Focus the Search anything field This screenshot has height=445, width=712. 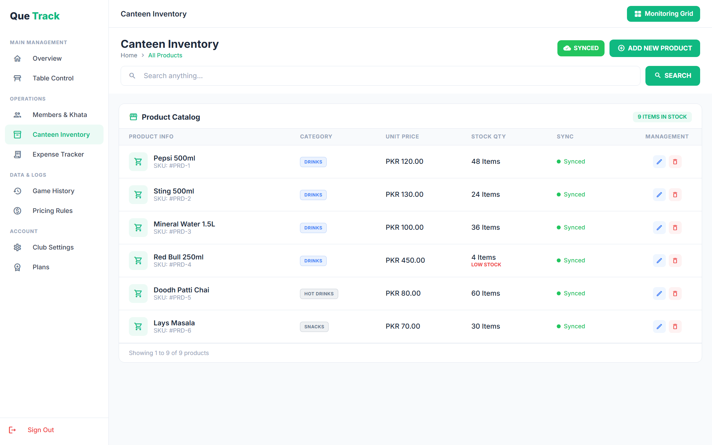point(380,76)
